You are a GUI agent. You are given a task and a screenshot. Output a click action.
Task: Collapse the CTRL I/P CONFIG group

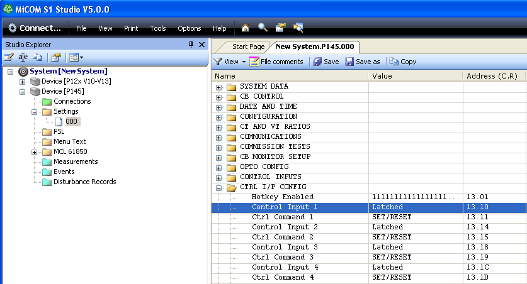coord(219,188)
